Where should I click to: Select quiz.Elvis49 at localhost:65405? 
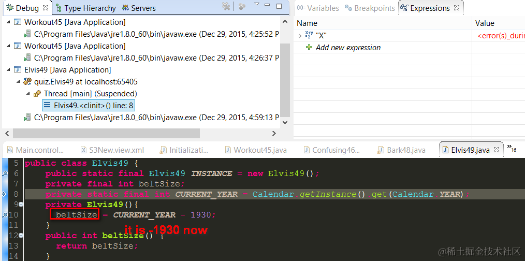86,82
